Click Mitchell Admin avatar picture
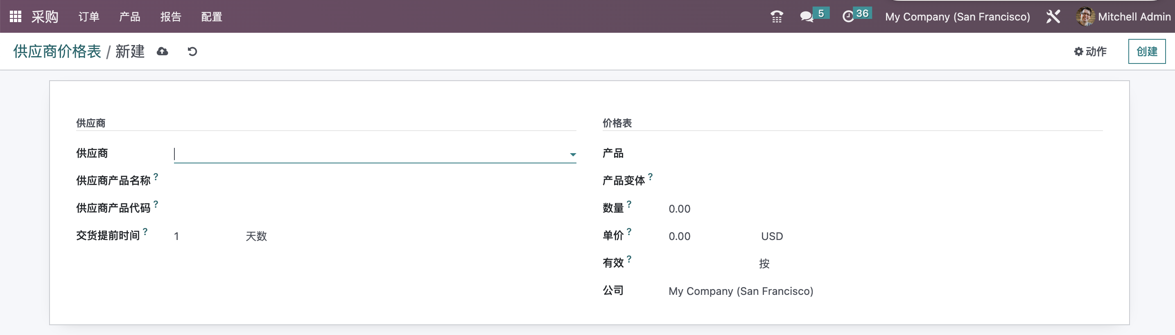Viewport: 1175px width, 335px height. point(1085,16)
